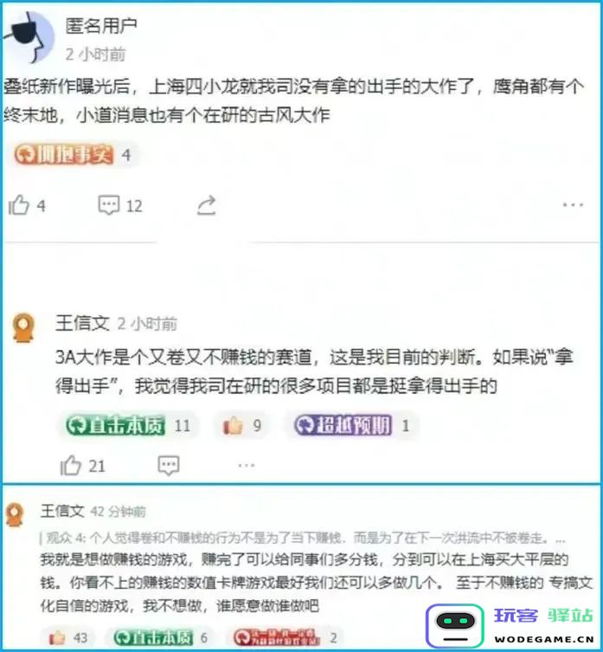Toggle the thumbs-up reaction showing 43
Image resolution: width=603 pixels, height=652 pixels.
pos(68,637)
